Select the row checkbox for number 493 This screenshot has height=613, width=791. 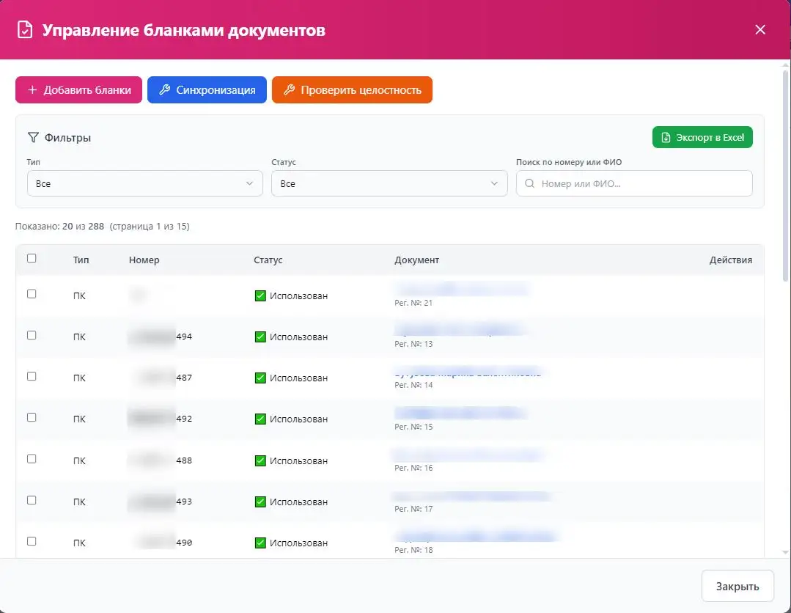(x=32, y=500)
